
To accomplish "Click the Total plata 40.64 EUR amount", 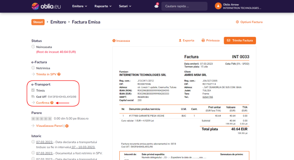I will (x=239, y=129).
